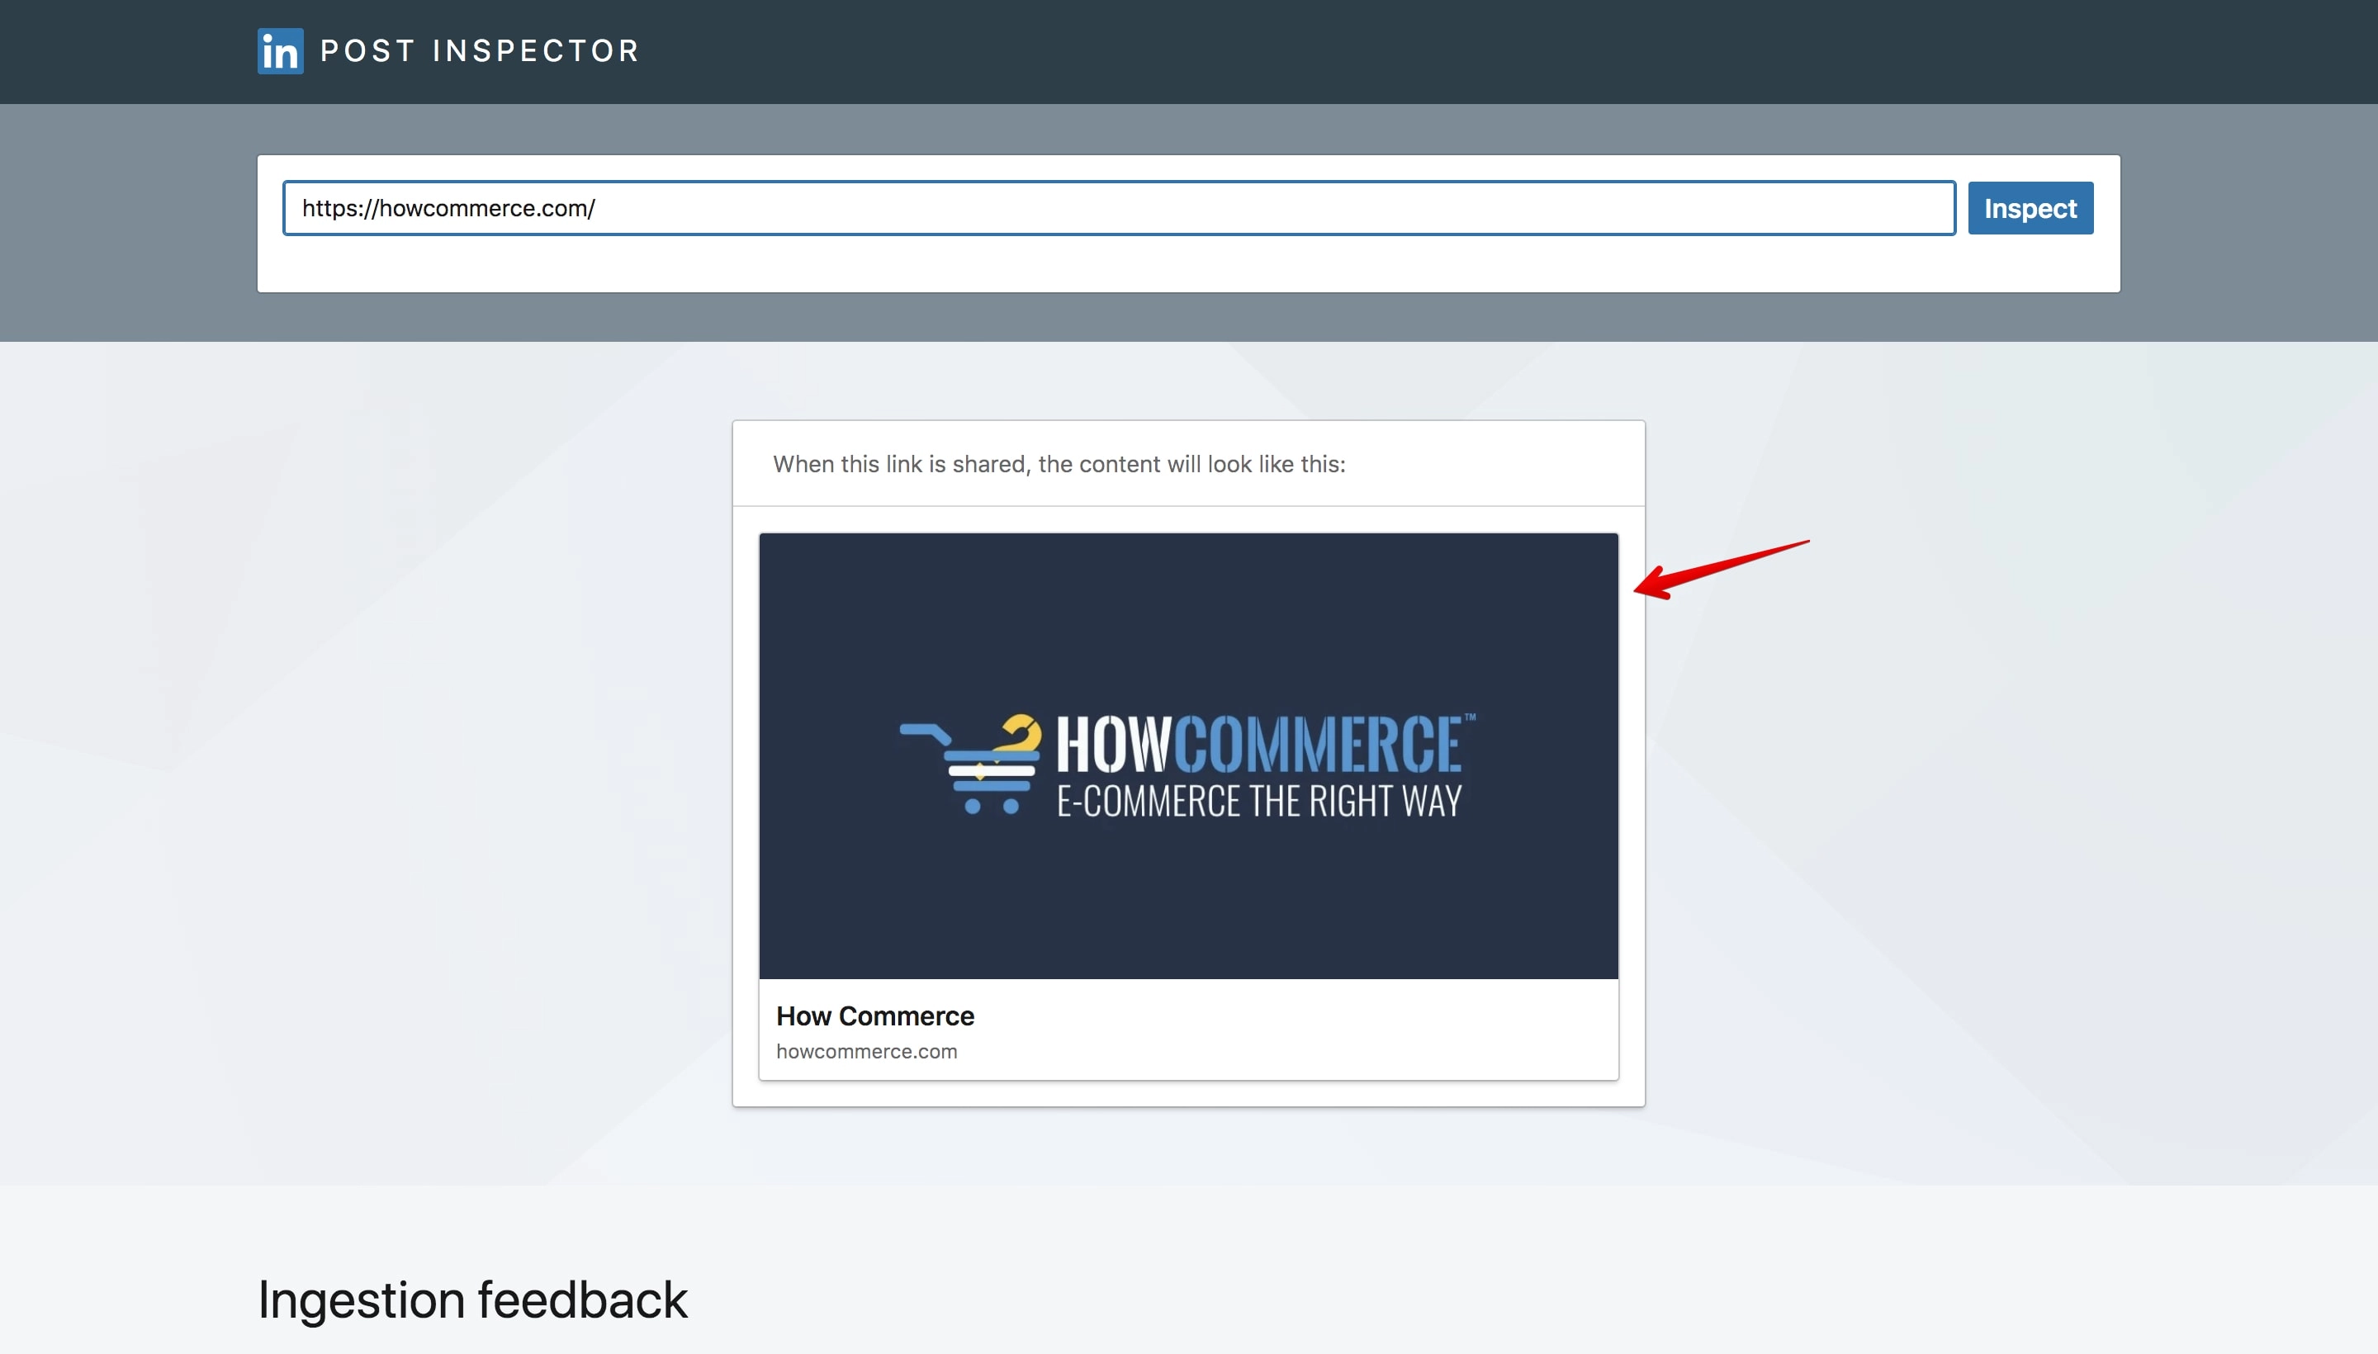Viewport: 2378px width, 1354px height.
Task: Click the Ingestion feedback heading
Action: click(x=472, y=1300)
